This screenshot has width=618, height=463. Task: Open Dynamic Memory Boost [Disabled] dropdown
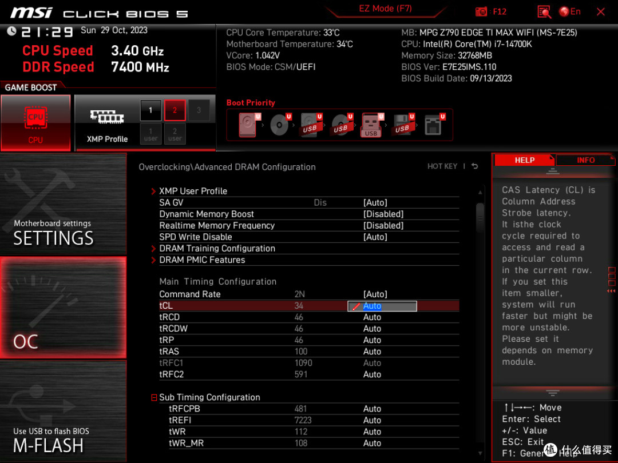coord(383,214)
